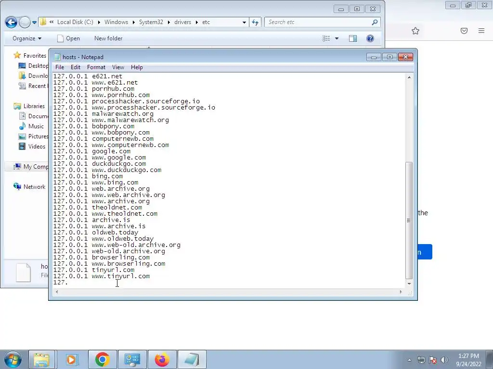Click the volume speaker tray icon

click(444, 360)
